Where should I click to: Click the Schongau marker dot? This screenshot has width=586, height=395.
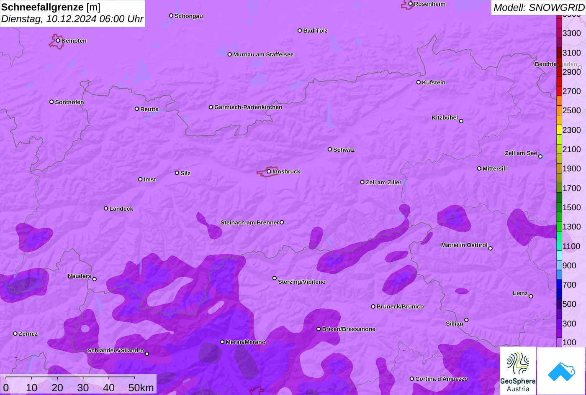(171, 15)
